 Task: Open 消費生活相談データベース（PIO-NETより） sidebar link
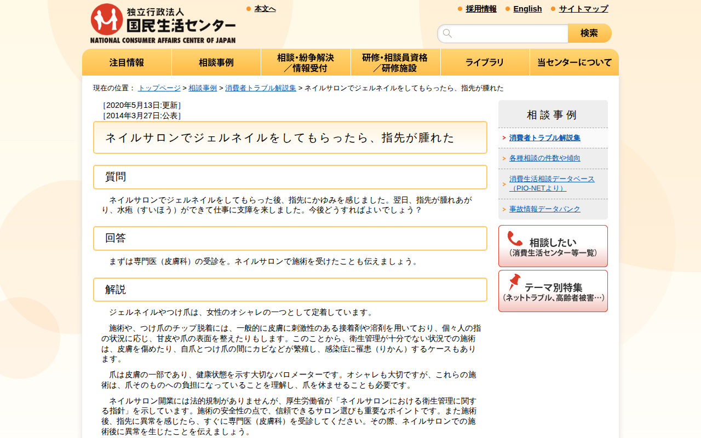pos(552,183)
